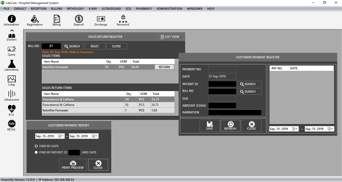Screen dimensions: 342x182
Task: Open payment register end date dropdown
Action: tap(331, 129)
